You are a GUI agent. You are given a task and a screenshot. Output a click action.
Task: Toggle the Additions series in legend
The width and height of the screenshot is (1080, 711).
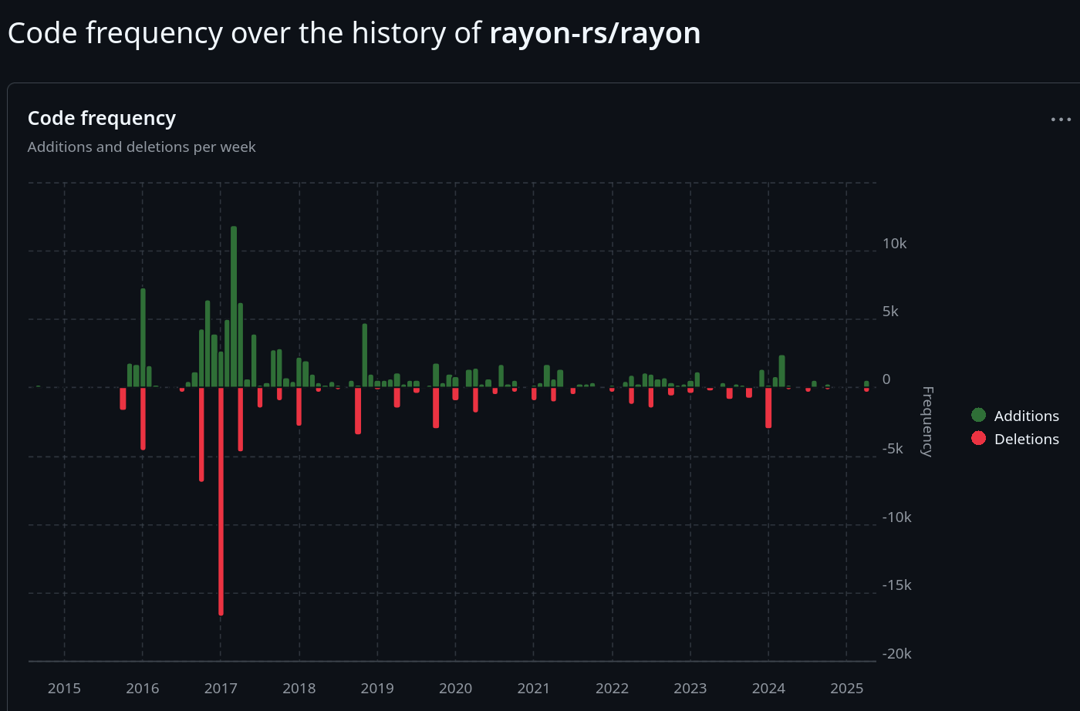[1015, 416]
